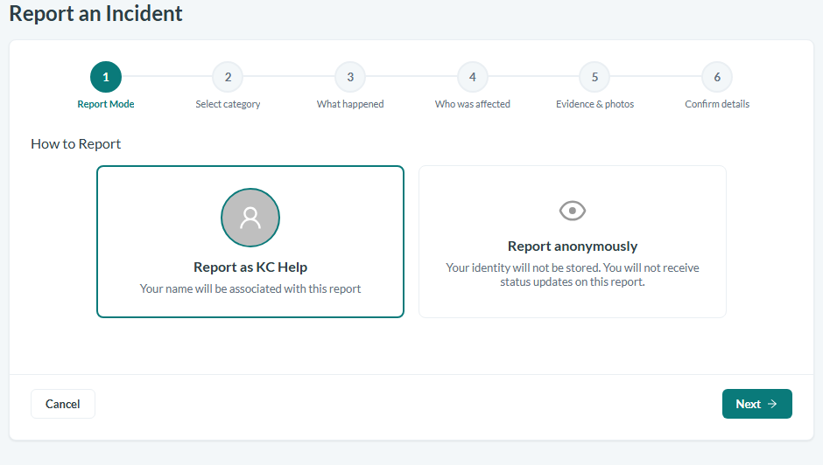
Task: Cancel the incident report
Action: click(63, 404)
